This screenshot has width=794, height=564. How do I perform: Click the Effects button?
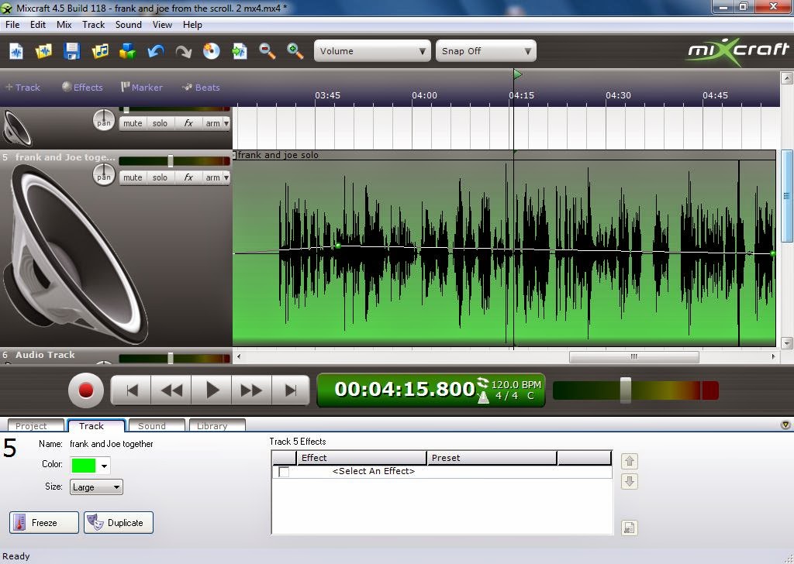(82, 88)
